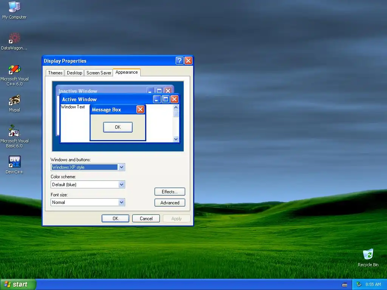
Task: Click the Effects... button
Action: pos(170,191)
